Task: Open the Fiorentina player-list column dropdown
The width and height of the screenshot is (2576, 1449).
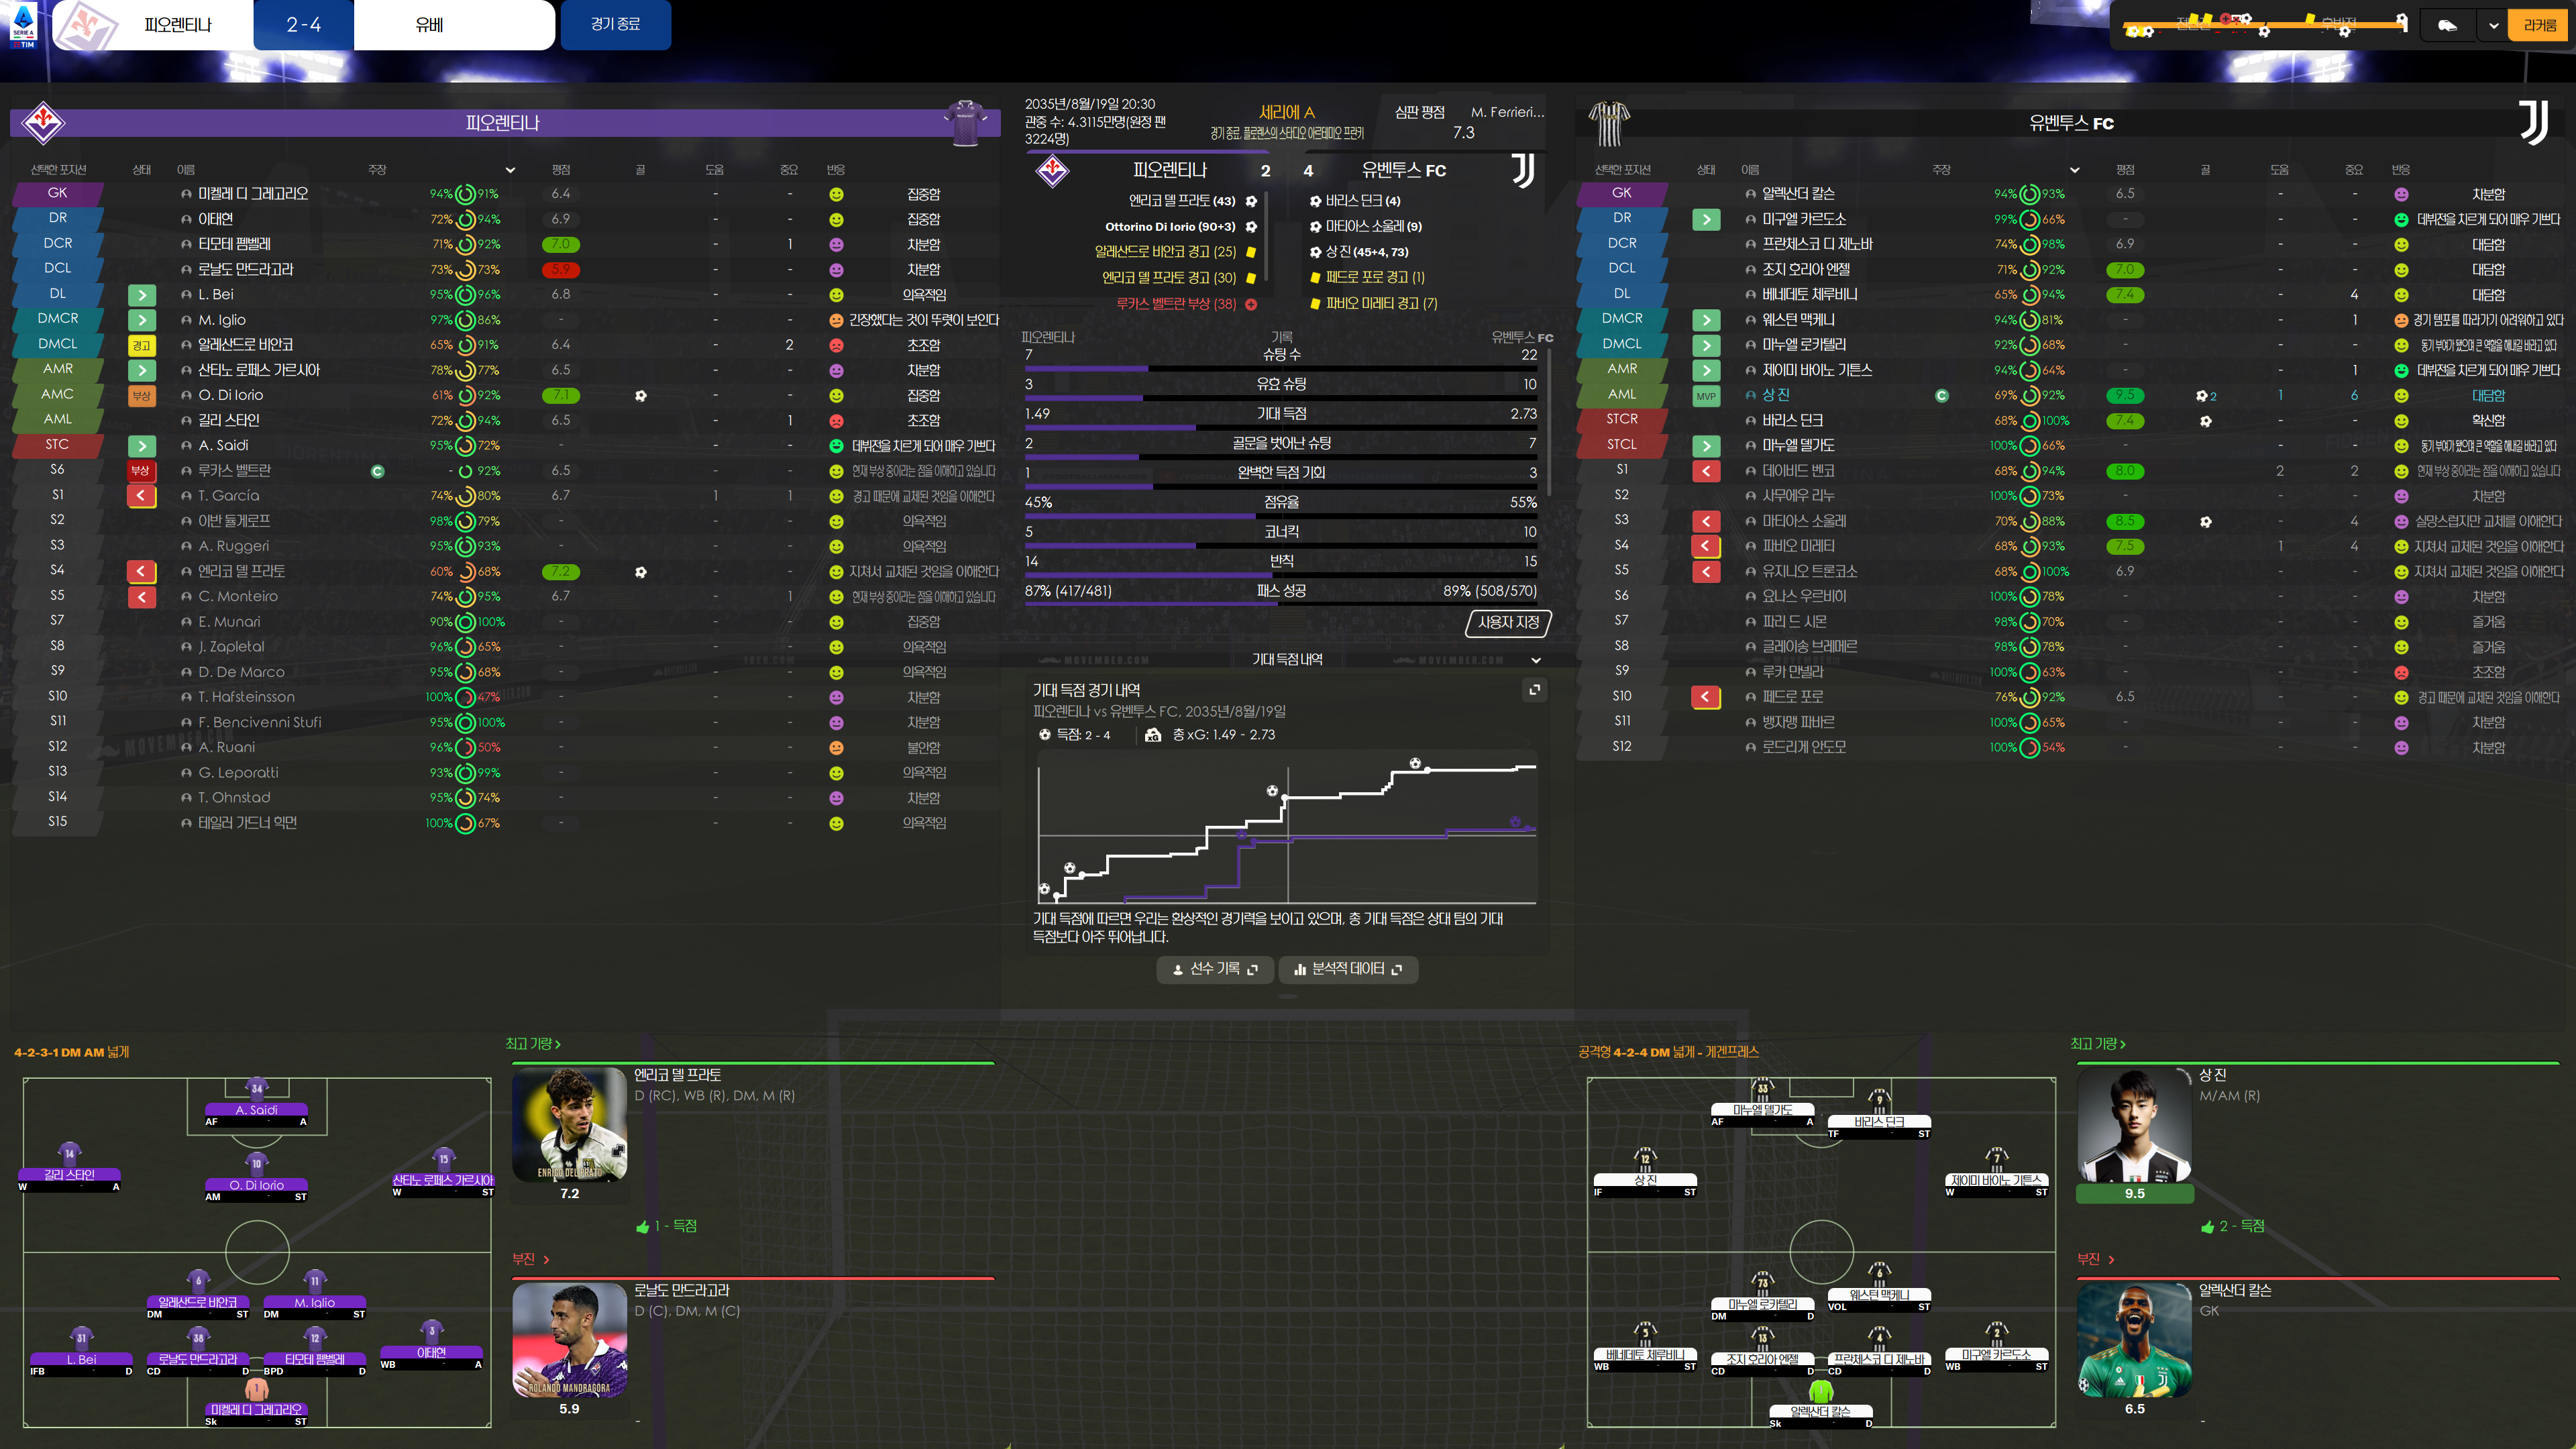Action: pos(510,170)
